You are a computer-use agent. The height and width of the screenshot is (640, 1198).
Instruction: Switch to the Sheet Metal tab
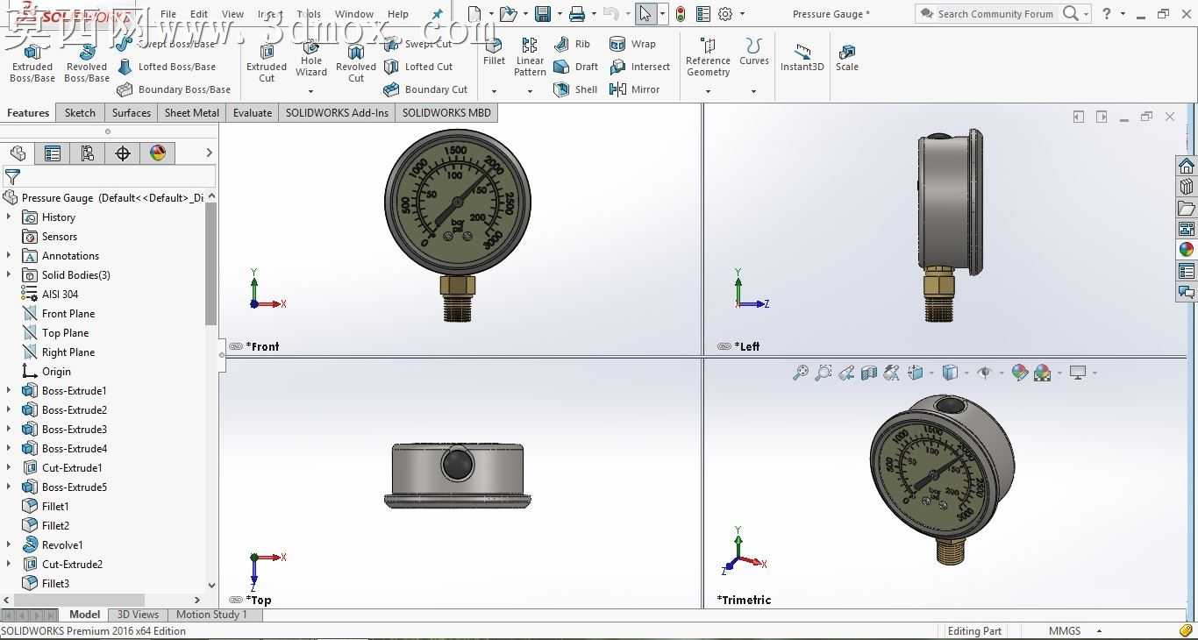click(x=191, y=113)
